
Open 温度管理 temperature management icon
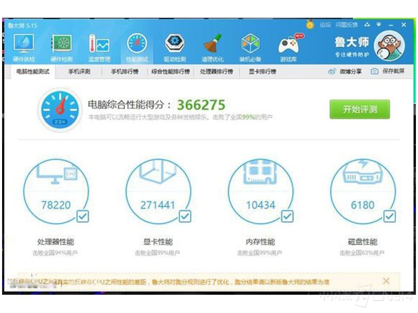click(x=99, y=45)
